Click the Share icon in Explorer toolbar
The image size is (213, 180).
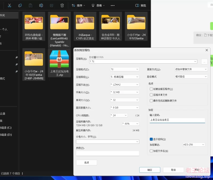[52, 5]
